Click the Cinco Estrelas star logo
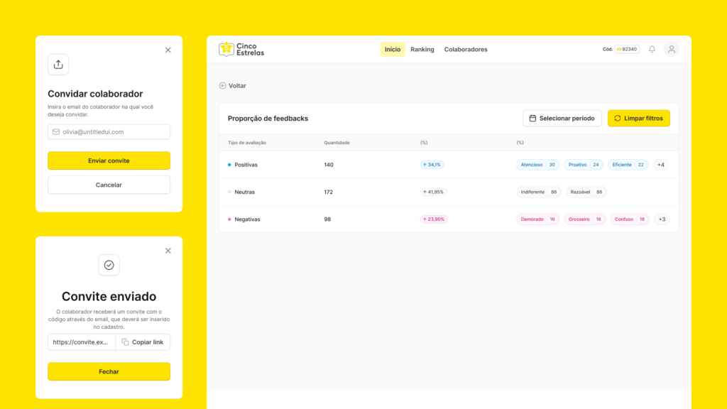This screenshot has width=727, height=409. (226, 49)
